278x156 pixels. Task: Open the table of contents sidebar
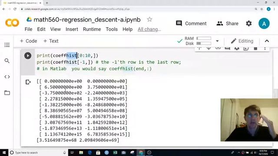point(7,45)
